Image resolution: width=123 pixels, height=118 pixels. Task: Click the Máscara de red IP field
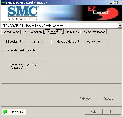(98, 42)
